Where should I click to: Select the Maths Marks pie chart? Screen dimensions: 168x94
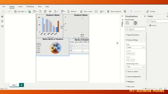click(x=55, y=48)
